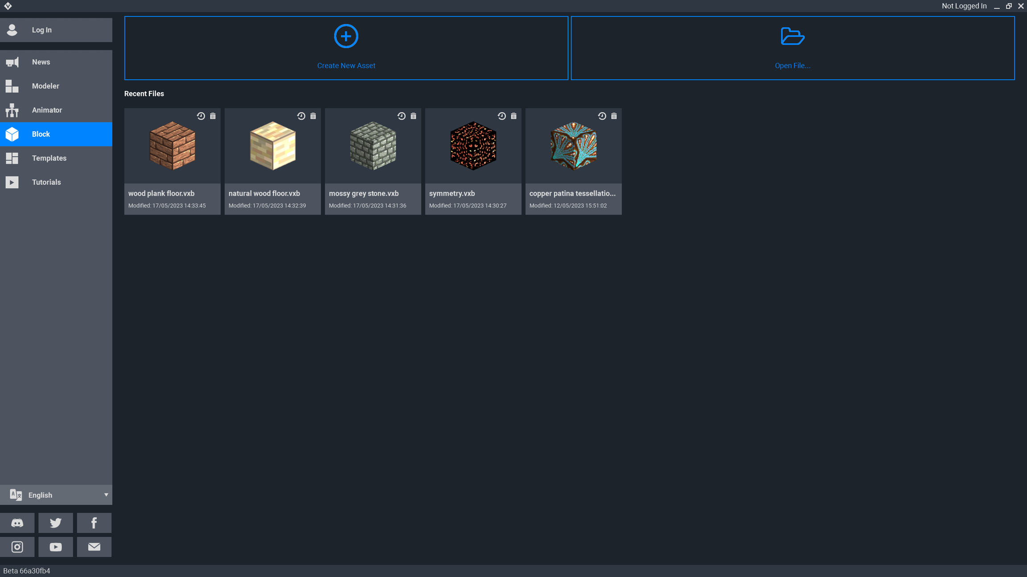Click Create New Asset button
Screen dimensions: 1027x577
click(346, 48)
